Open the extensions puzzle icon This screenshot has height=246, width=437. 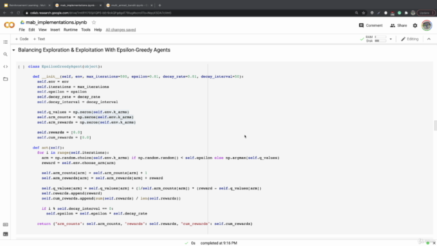point(406,13)
